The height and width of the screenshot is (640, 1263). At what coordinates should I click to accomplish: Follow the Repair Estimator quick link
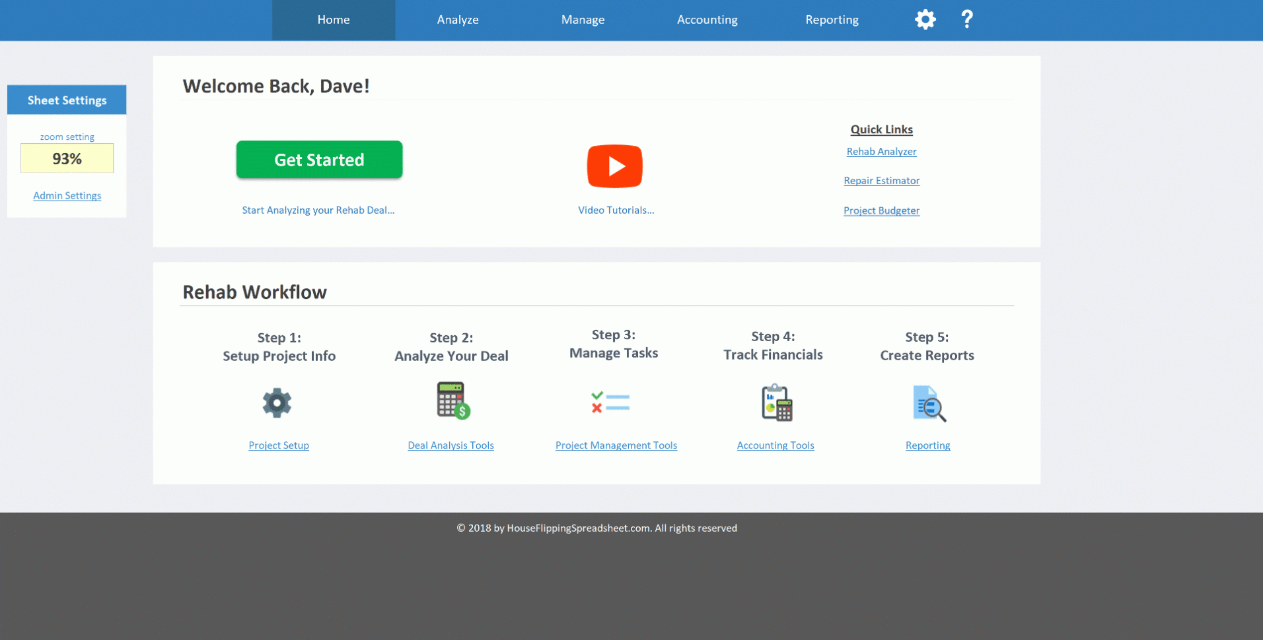(881, 181)
